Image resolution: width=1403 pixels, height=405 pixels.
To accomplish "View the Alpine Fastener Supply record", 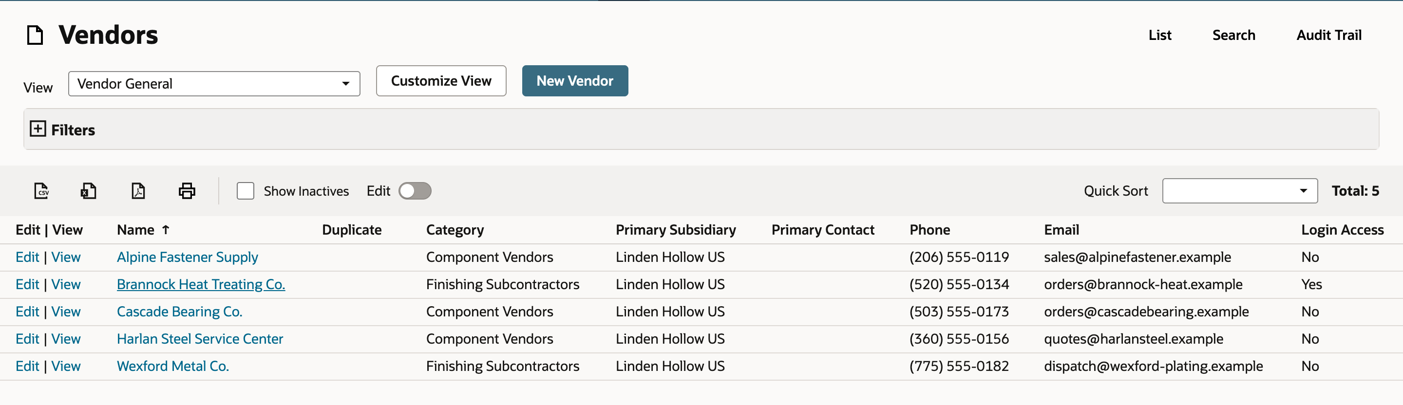I will 66,257.
